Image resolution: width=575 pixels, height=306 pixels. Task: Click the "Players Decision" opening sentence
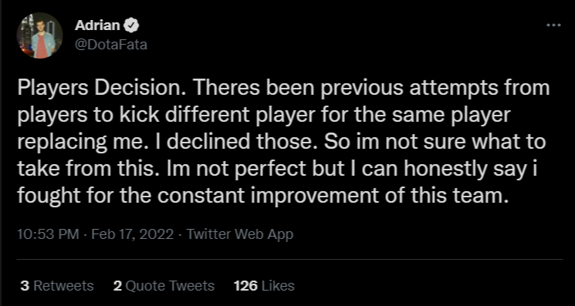[x=99, y=89]
